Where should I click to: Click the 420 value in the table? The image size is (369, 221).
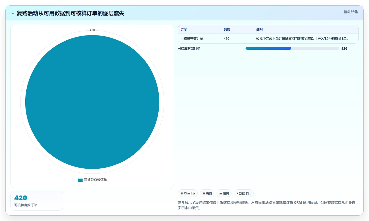click(226, 39)
